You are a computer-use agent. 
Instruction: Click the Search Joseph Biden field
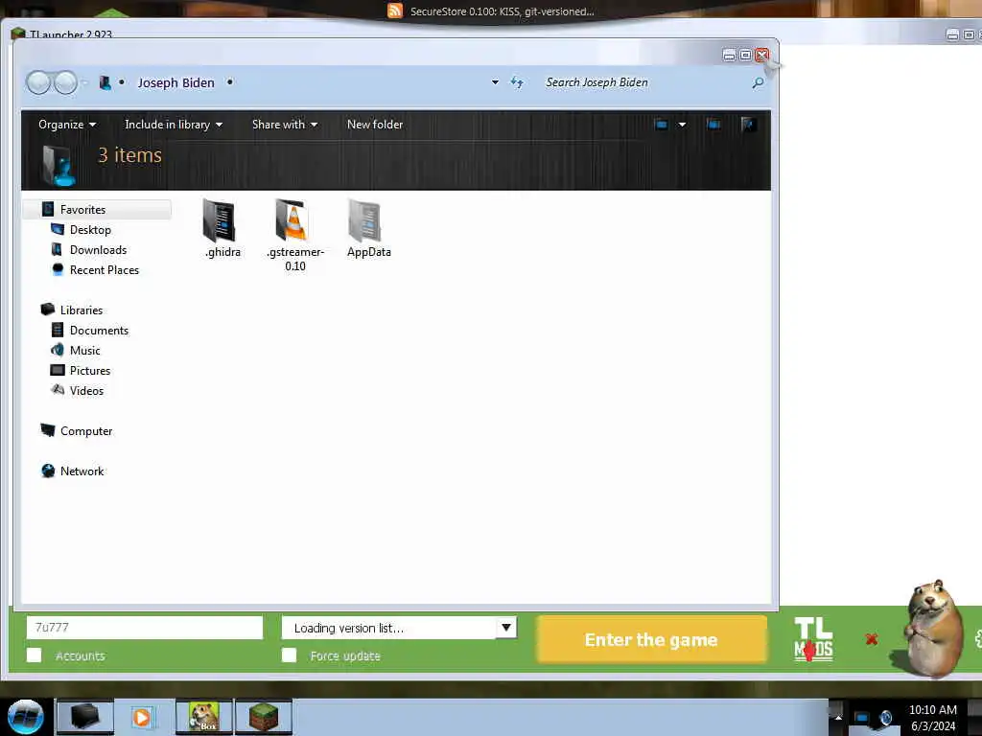pos(645,82)
